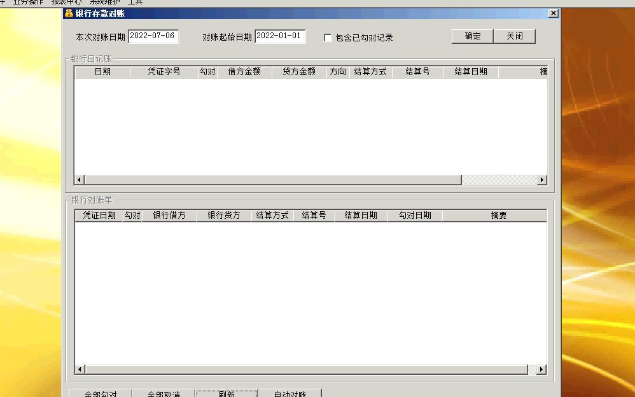Click the right scroll arrow of 银行日记账 list
Image resolution: width=635 pixels, height=397 pixels.
541,180
